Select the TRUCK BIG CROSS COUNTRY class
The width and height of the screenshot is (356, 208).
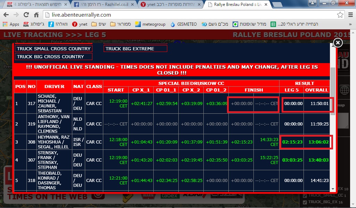(x=54, y=57)
